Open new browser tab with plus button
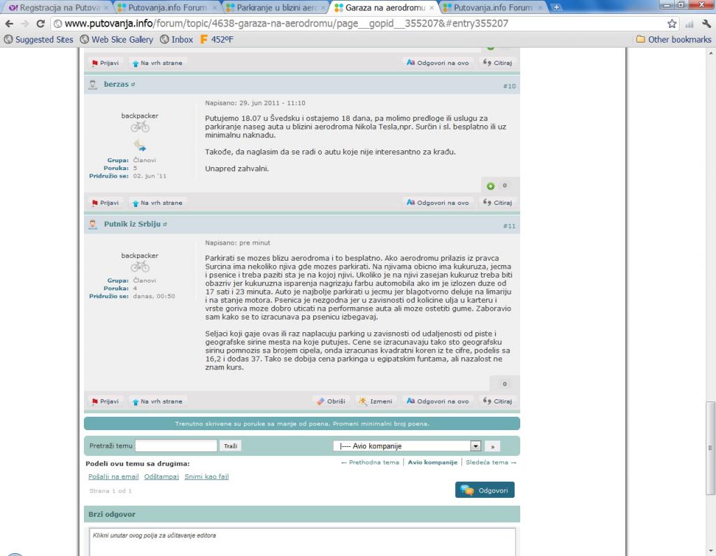 (x=557, y=8)
